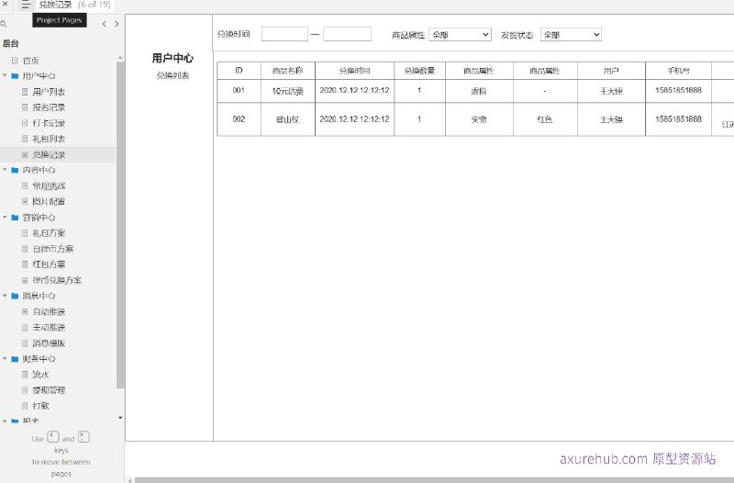Click the ID cell 001
734x483 pixels.
(x=239, y=90)
